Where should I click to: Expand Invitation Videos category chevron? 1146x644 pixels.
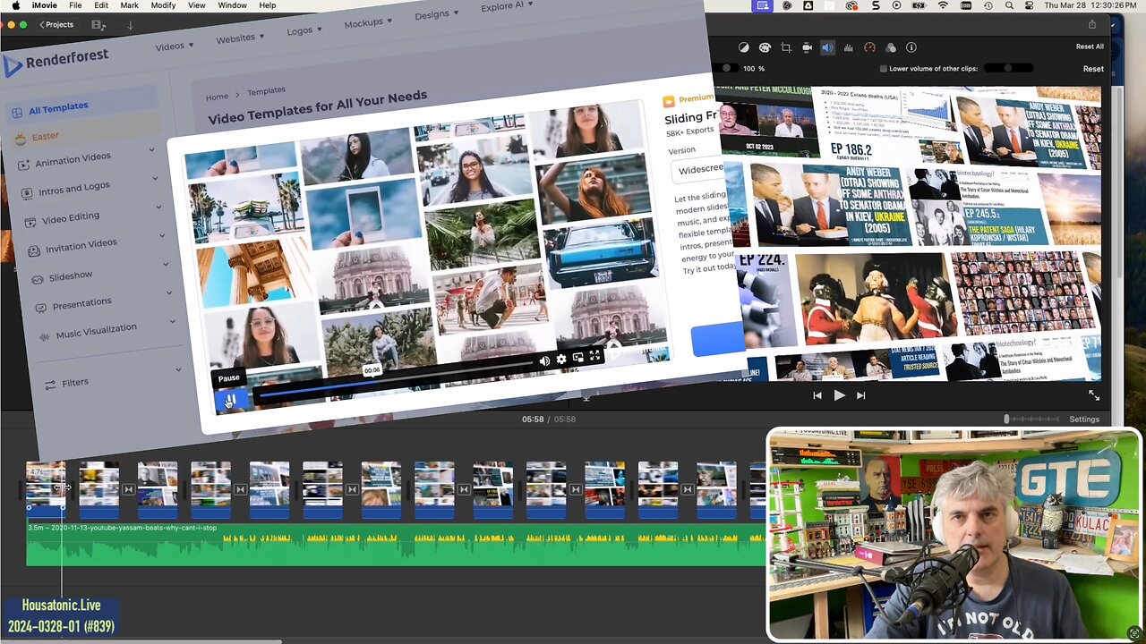(x=163, y=236)
